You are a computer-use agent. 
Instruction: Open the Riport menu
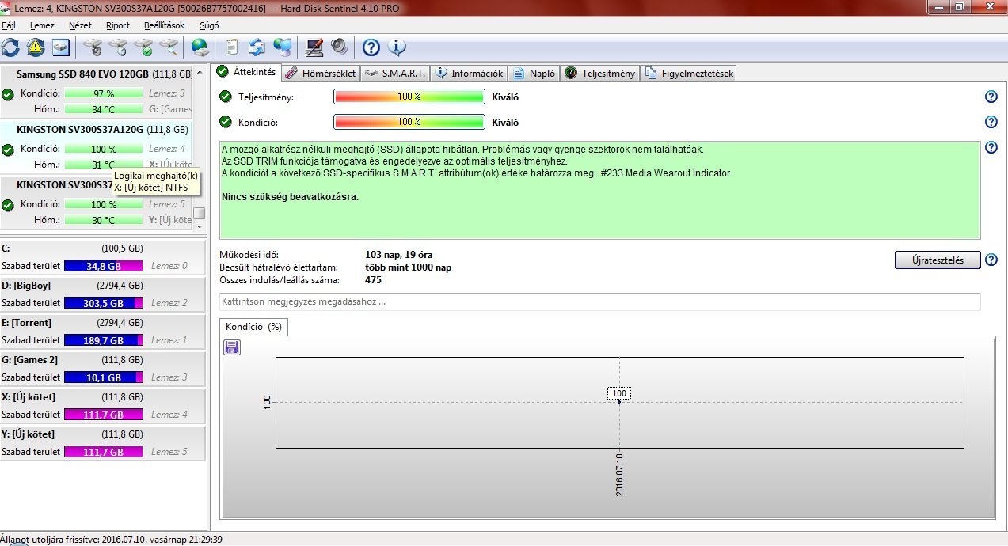[117, 25]
